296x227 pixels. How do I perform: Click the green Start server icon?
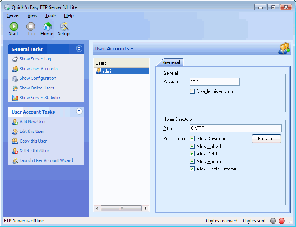tap(14, 27)
